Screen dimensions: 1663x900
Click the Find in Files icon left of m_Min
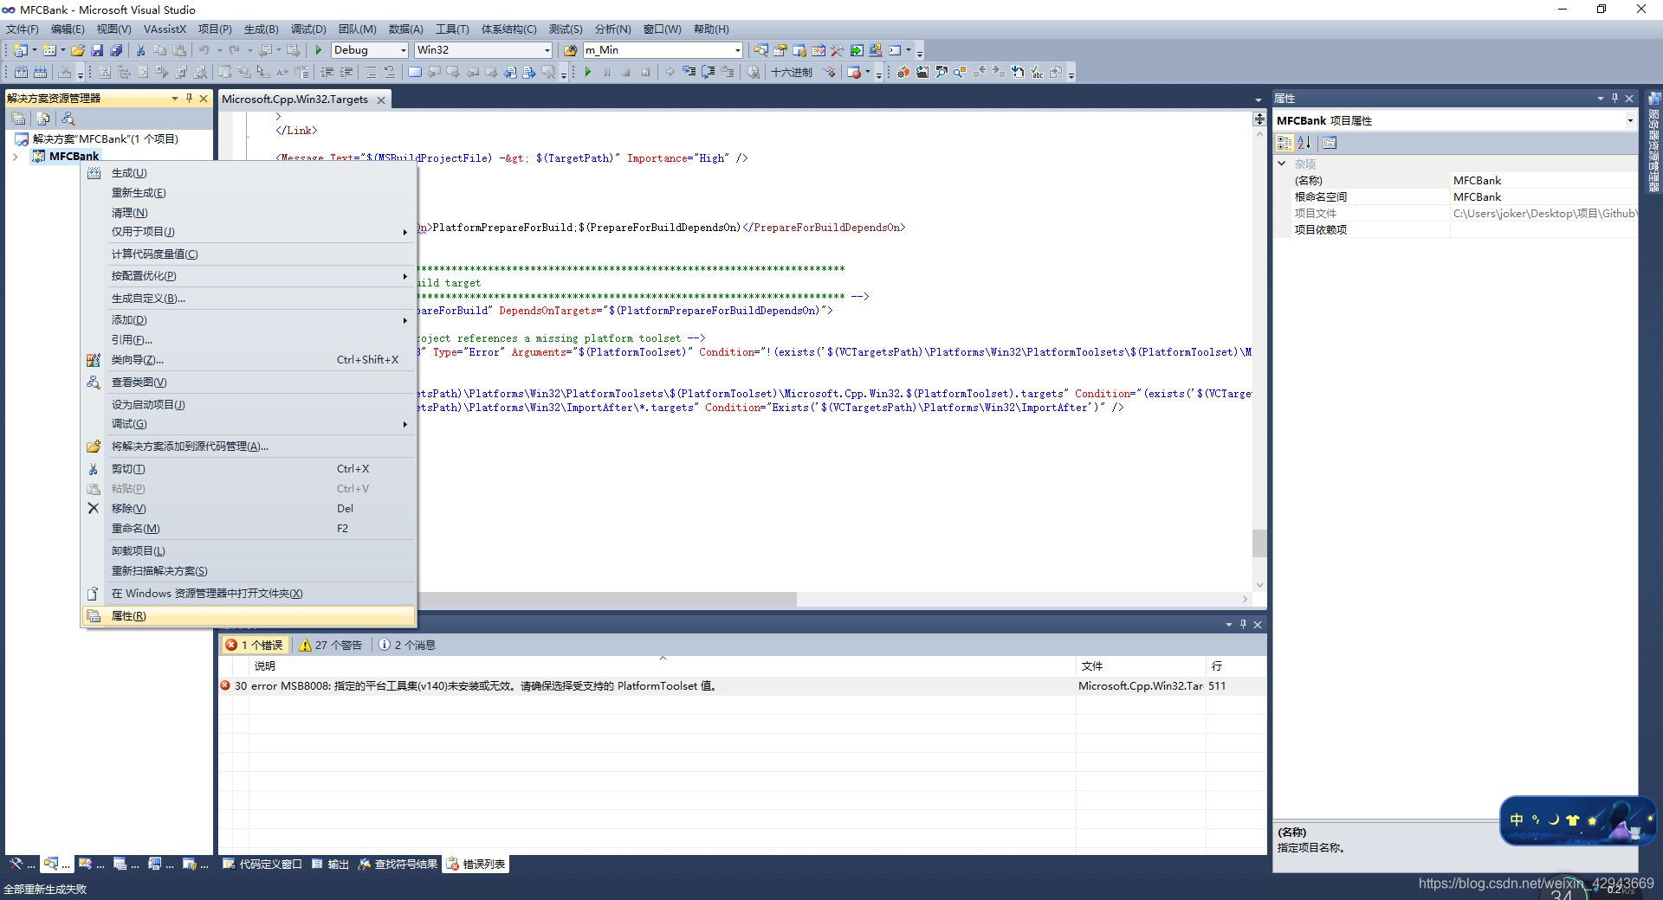point(570,50)
